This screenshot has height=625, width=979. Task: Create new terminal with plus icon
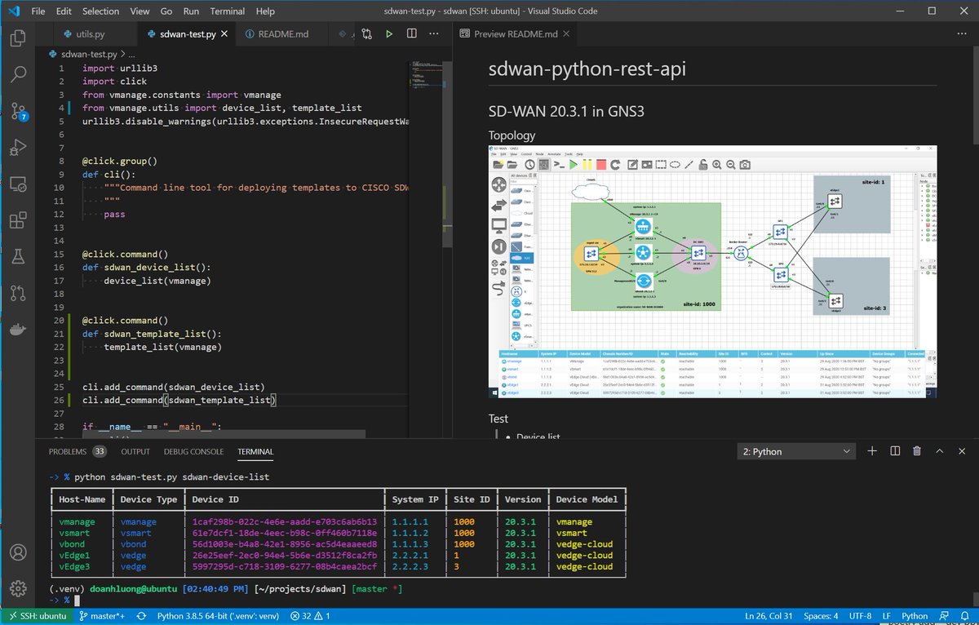tap(871, 451)
